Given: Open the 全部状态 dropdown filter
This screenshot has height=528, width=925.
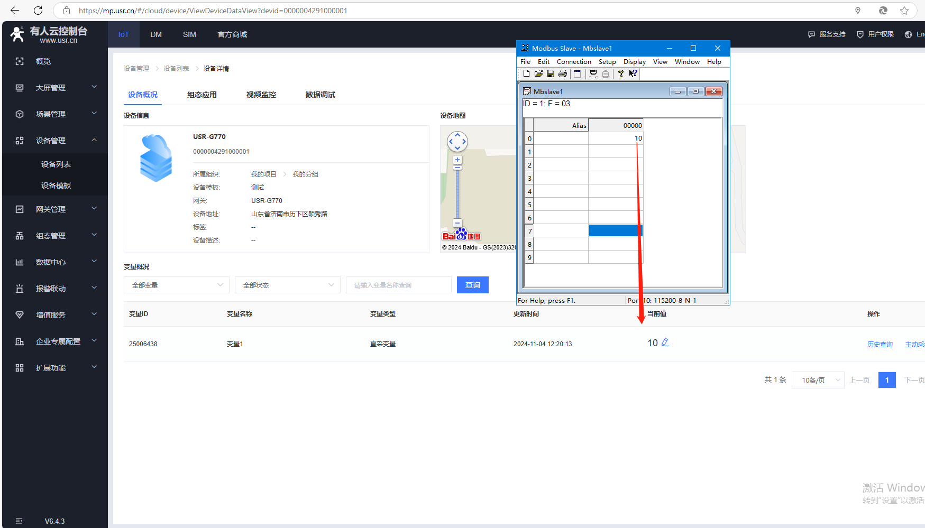Looking at the screenshot, I should (x=287, y=285).
